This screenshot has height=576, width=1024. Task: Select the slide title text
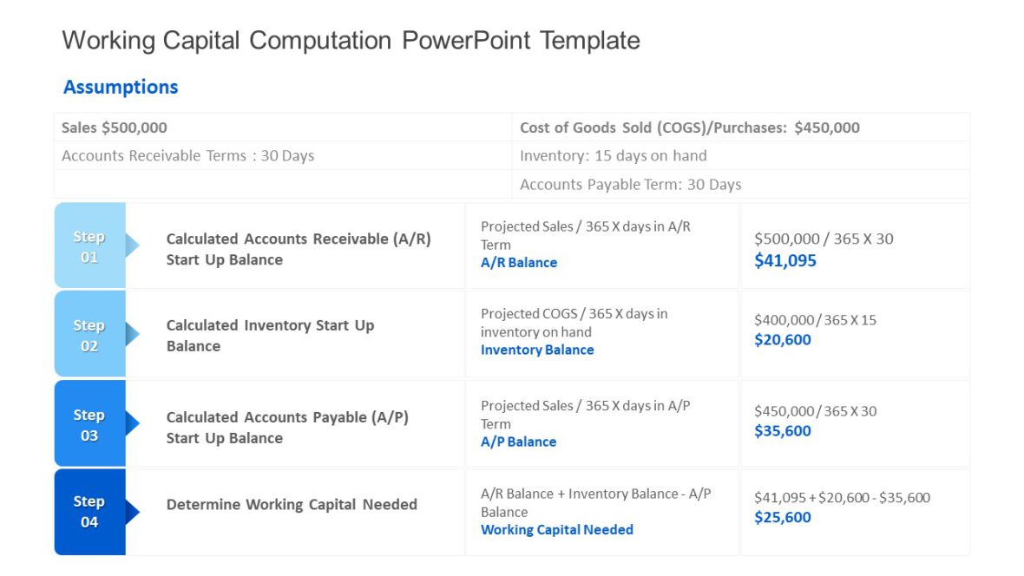351,40
